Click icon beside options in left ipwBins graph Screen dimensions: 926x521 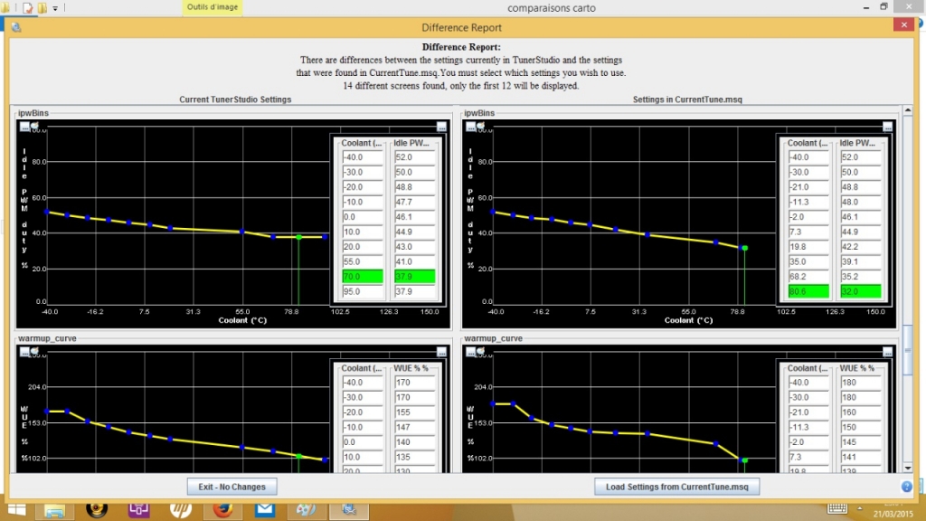[34, 127]
